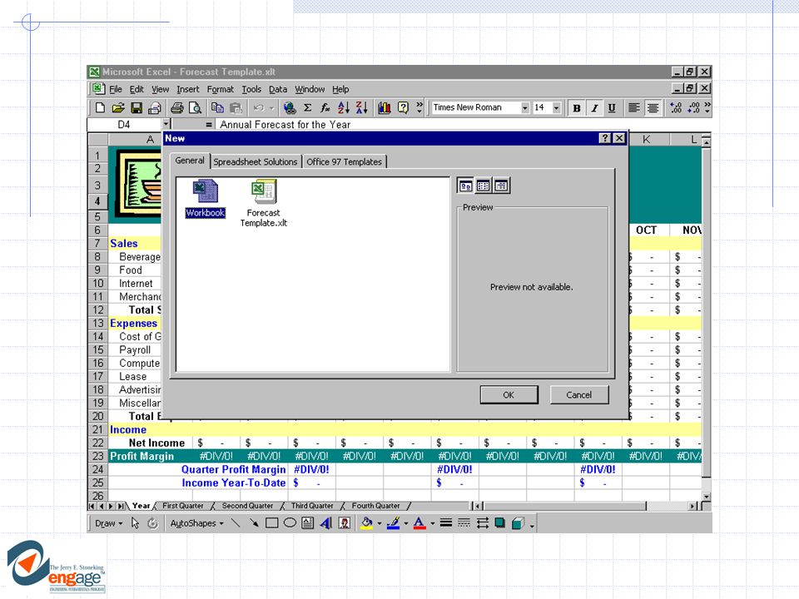The width and height of the screenshot is (799, 599).
Task: Click the Insert Hyperlink globe icon
Action: [x=290, y=107]
